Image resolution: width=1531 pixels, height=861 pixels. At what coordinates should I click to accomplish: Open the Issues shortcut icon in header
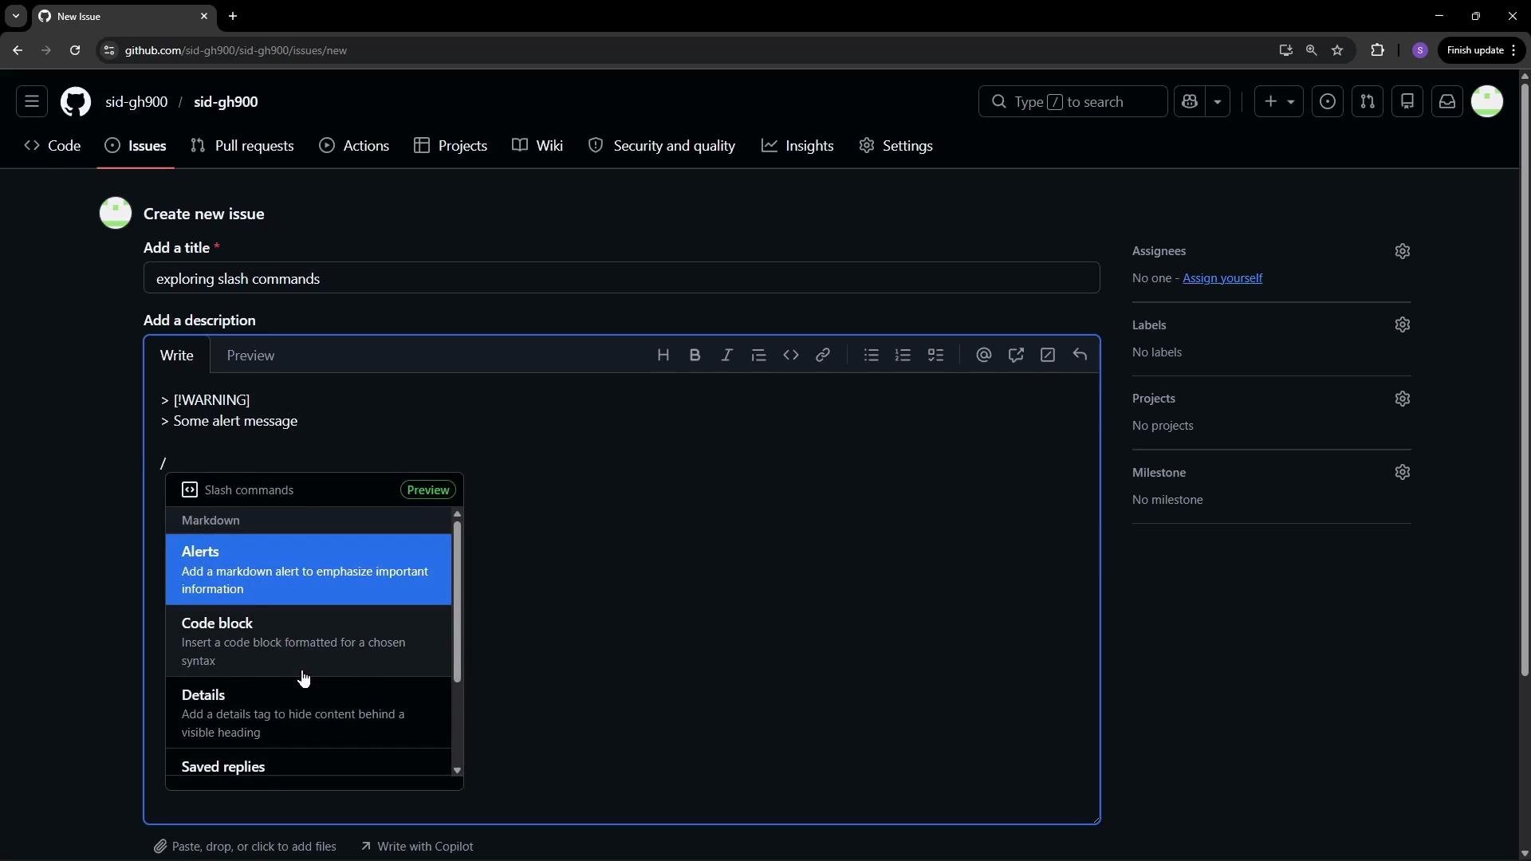click(1328, 102)
